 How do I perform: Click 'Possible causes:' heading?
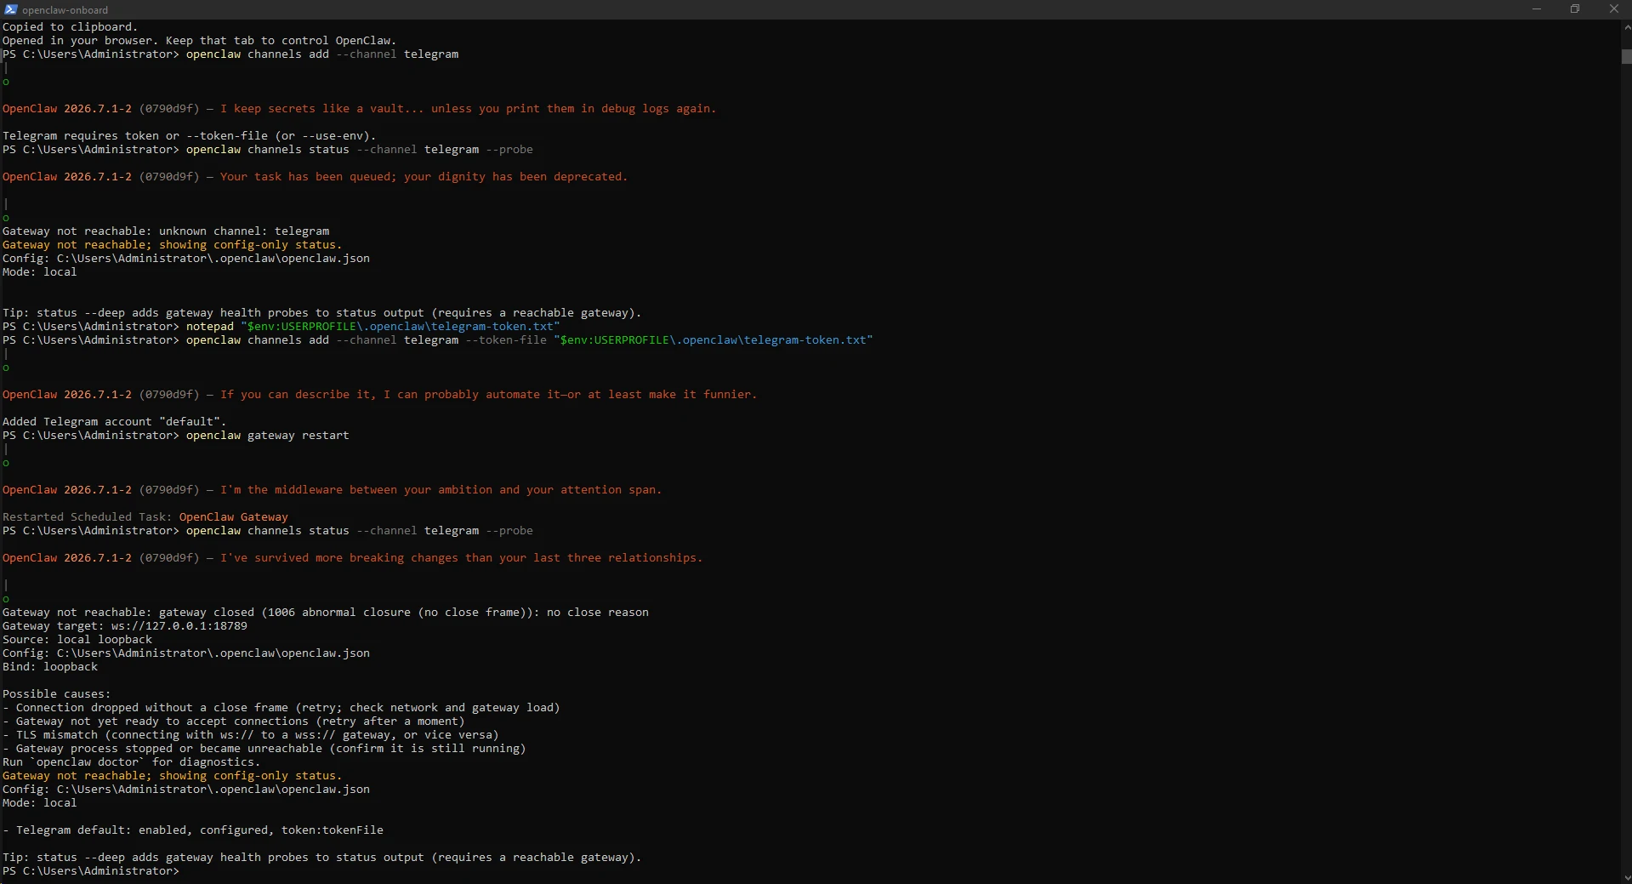[56, 694]
